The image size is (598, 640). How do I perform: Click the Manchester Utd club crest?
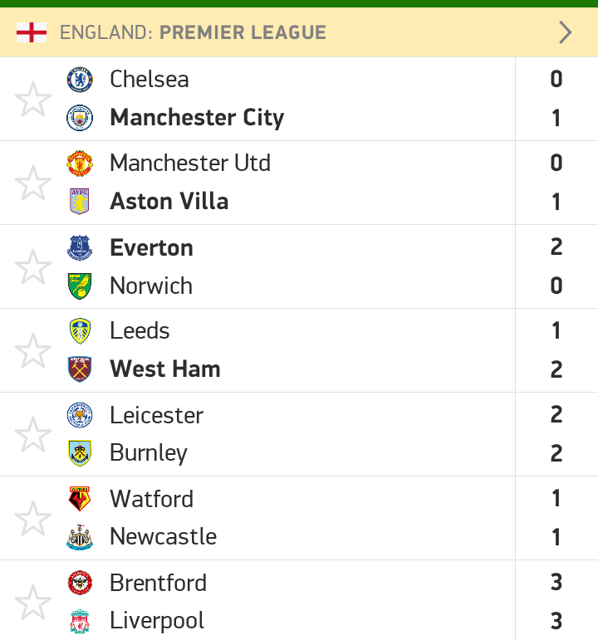80,164
